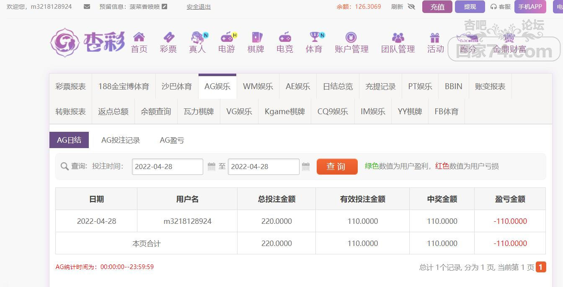Screen dimensions: 563x287
Task: Open calendar picker for start date
Action: [212, 167]
